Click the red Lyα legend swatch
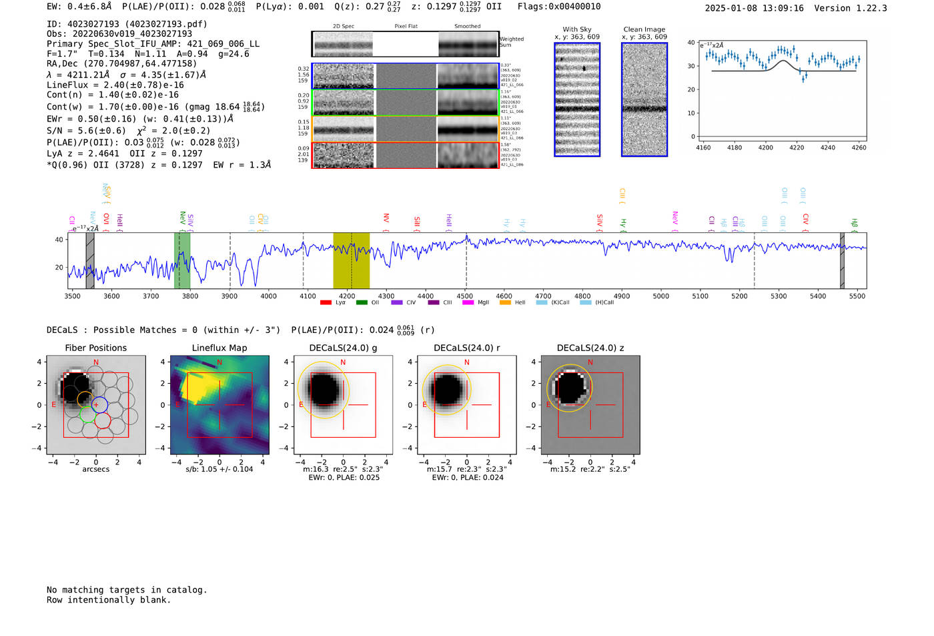This screenshot has width=934, height=636. [326, 303]
